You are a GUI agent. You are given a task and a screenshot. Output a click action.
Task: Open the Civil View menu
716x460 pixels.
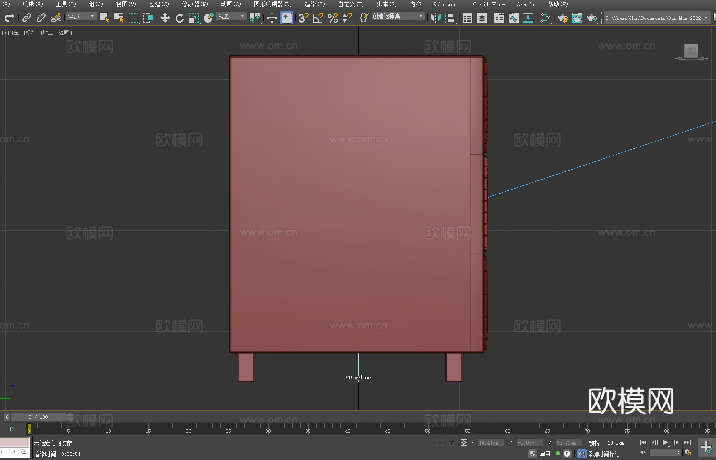click(489, 4)
